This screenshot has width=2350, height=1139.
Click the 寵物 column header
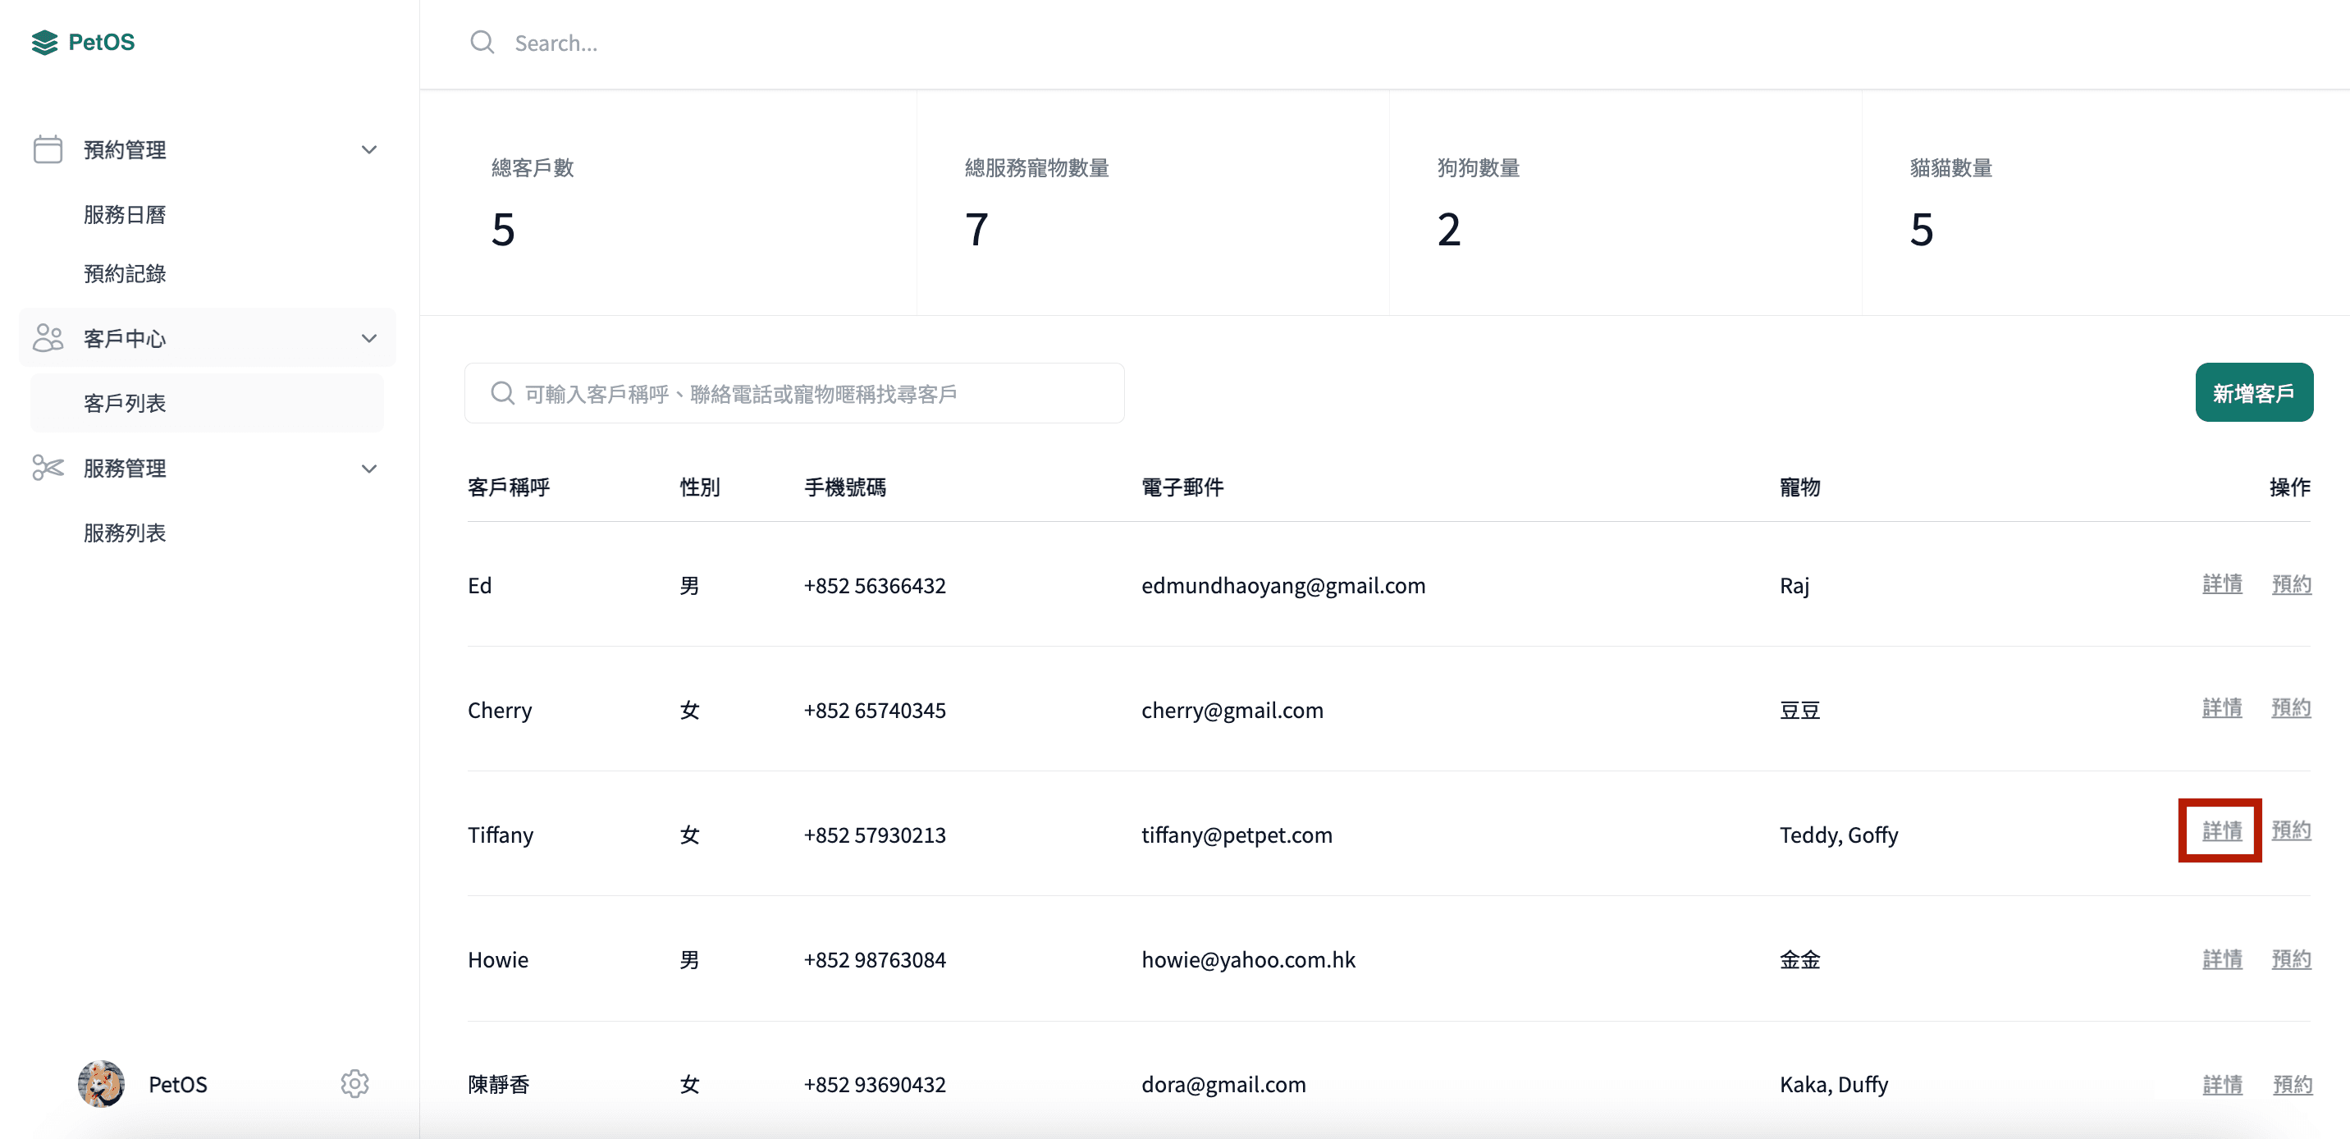[x=1800, y=487]
